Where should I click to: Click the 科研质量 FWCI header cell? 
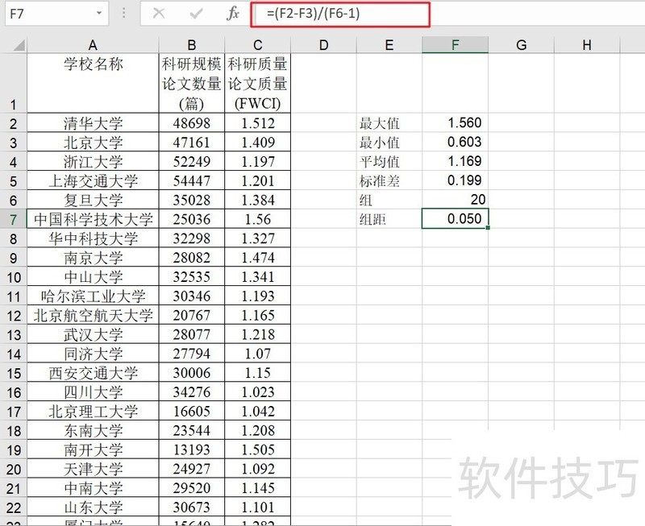coord(257,83)
